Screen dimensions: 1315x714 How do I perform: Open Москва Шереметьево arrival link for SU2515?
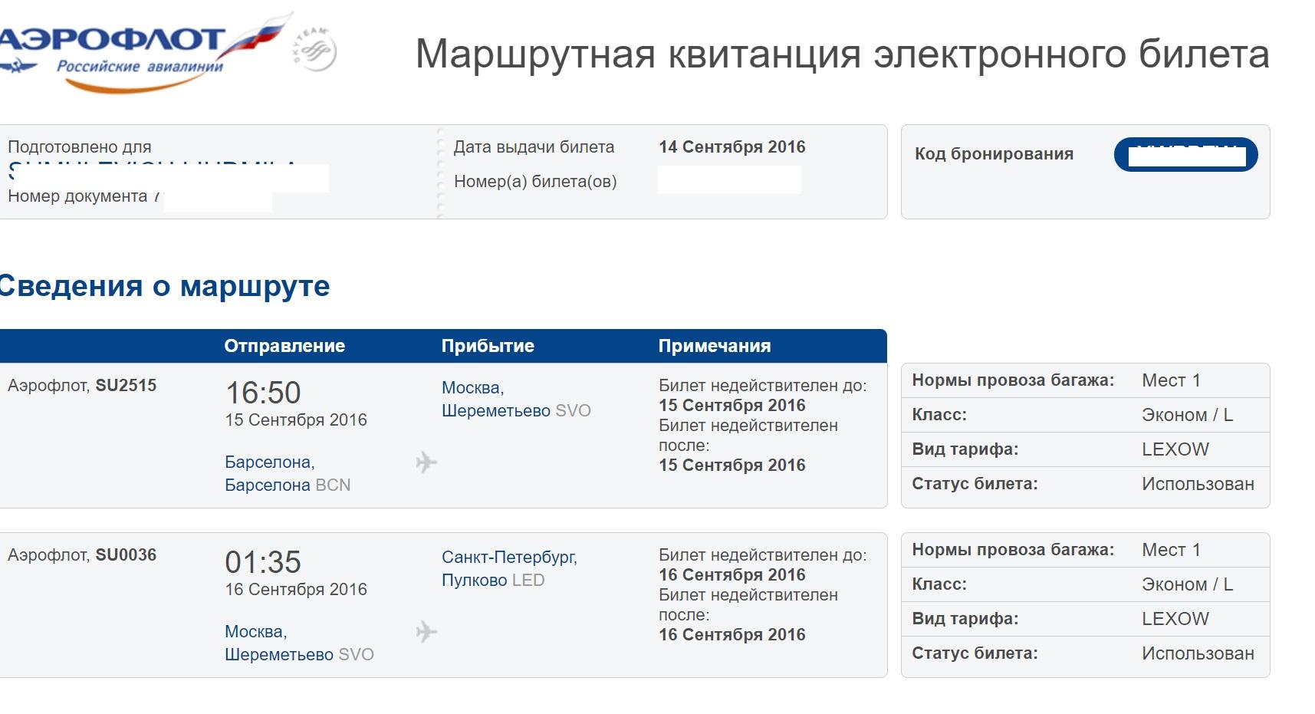click(515, 400)
